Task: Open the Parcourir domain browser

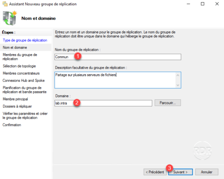Action: point(168,103)
